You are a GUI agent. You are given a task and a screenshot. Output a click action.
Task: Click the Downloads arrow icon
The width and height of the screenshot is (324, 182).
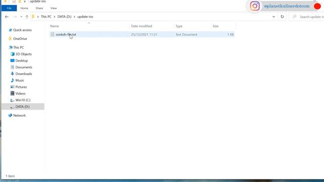pyautogui.click(x=12, y=74)
